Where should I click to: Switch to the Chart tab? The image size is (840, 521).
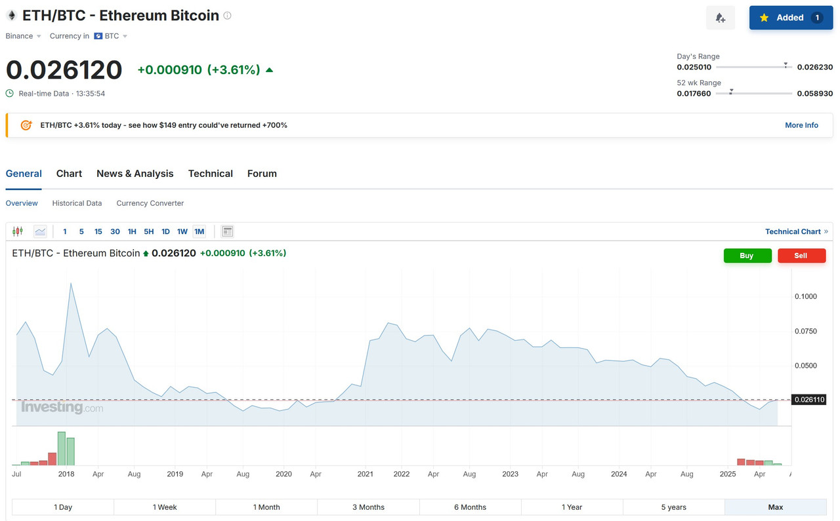coord(69,174)
